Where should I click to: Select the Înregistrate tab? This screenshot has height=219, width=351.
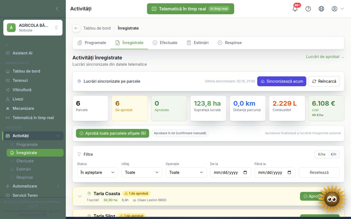129,43
